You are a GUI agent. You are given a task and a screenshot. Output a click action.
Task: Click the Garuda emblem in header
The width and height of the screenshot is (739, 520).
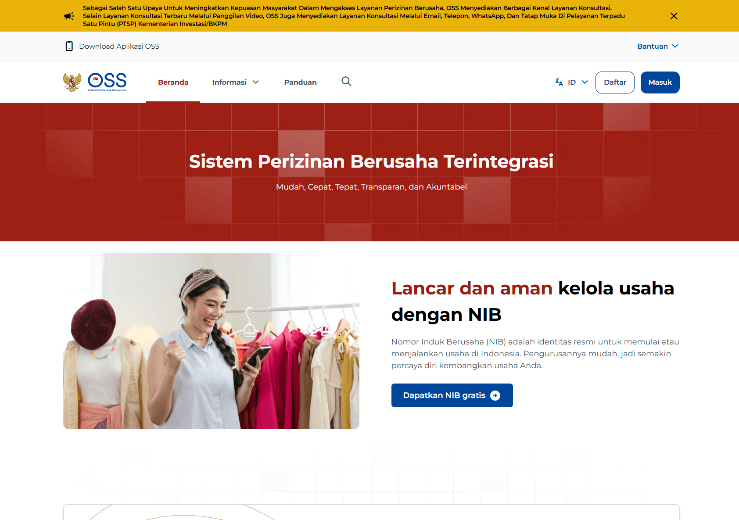point(72,82)
